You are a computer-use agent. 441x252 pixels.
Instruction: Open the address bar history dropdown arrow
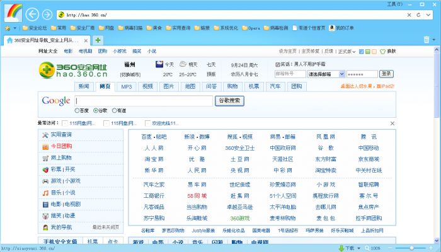click(428, 15)
